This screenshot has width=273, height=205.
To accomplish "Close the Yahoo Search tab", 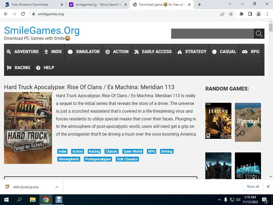I will (x=126, y=5).
